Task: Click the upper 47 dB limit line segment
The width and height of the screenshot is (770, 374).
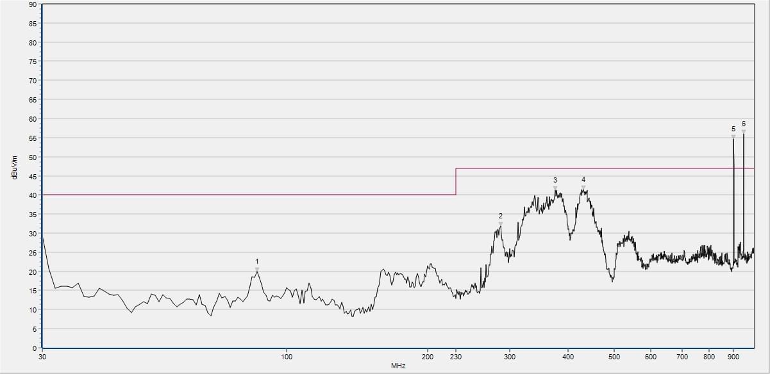Action: (603, 168)
